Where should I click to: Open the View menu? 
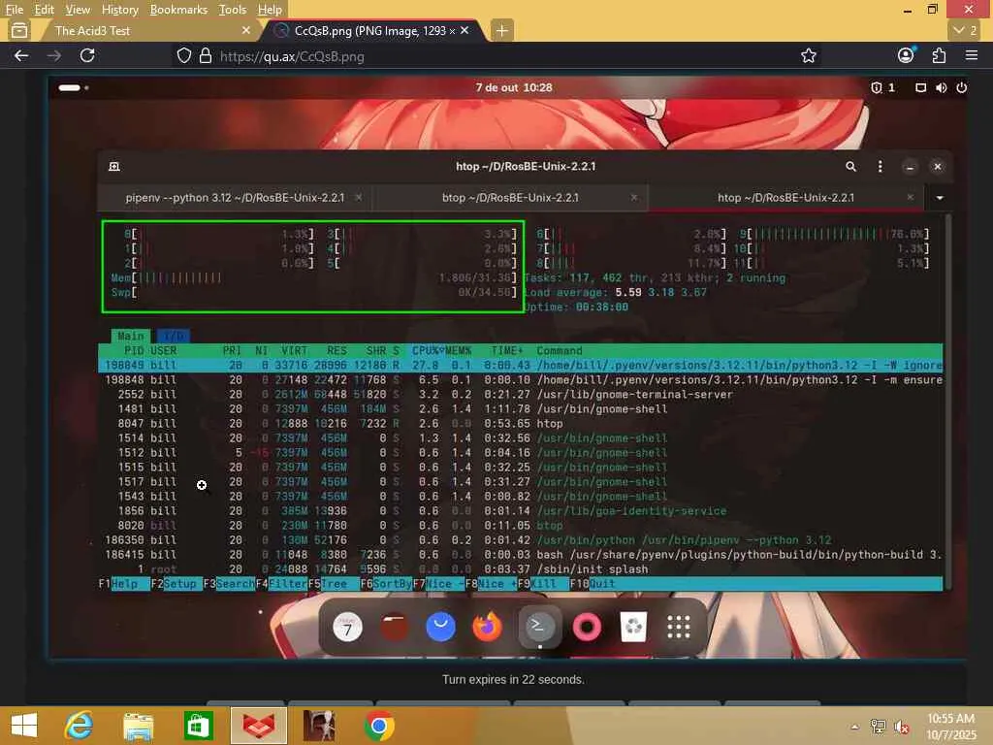pyautogui.click(x=78, y=10)
